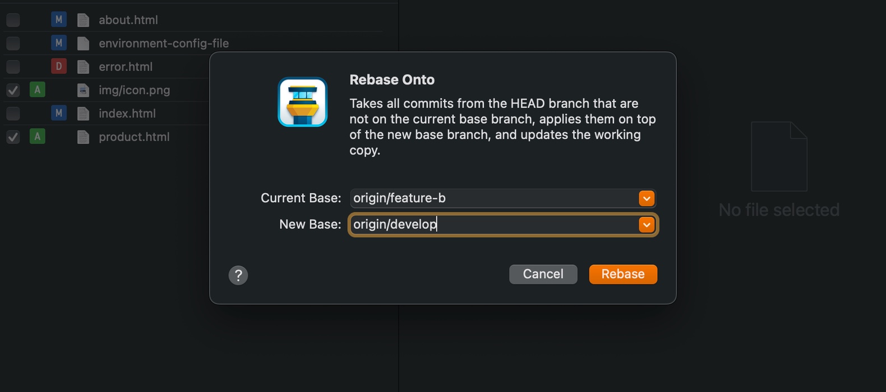Viewport: 886px width, 392px height.
Task: Click the empty document placeholder icon
Action: click(779, 157)
